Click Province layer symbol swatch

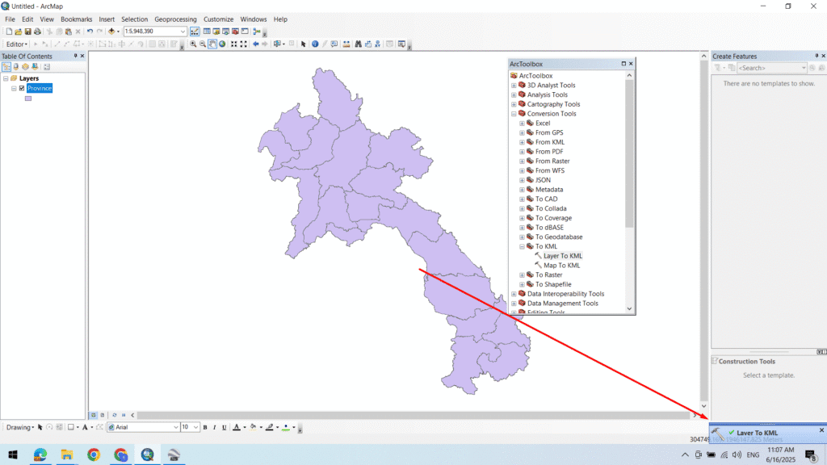tap(28, 98)
